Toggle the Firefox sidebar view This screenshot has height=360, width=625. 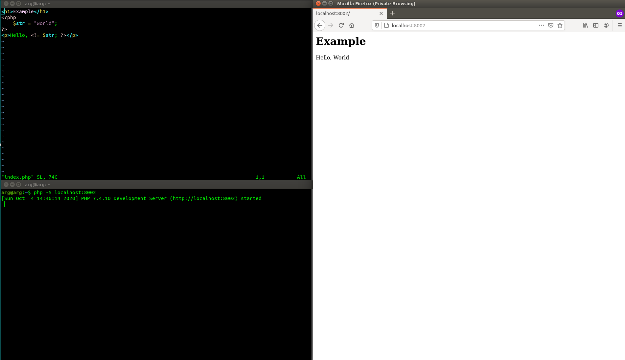[x=596, y=25]
